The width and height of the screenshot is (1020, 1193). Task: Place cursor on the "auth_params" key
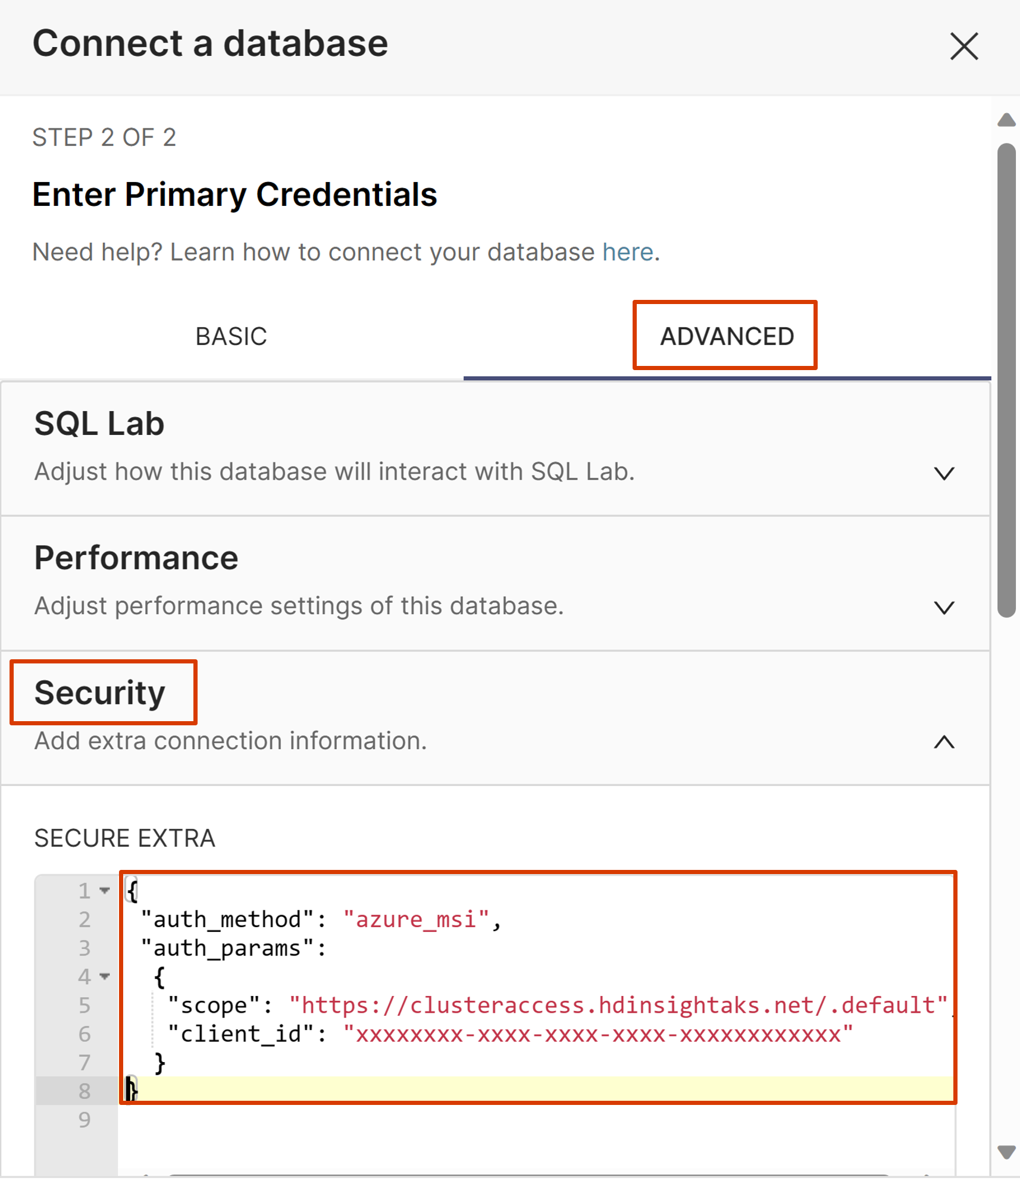tap(227, 948)
